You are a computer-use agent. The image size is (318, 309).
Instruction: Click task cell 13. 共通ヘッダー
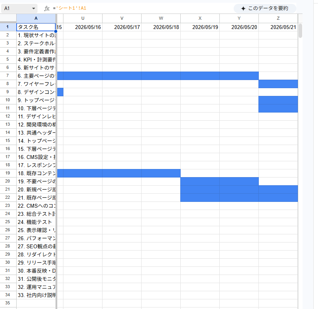pyautogui.click(x=36, y=133)
